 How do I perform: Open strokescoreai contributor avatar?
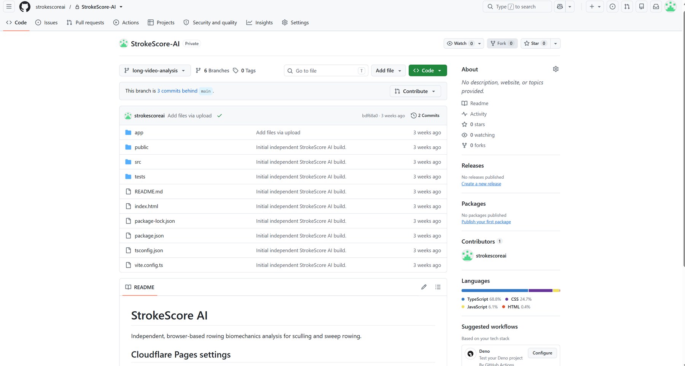467,256
